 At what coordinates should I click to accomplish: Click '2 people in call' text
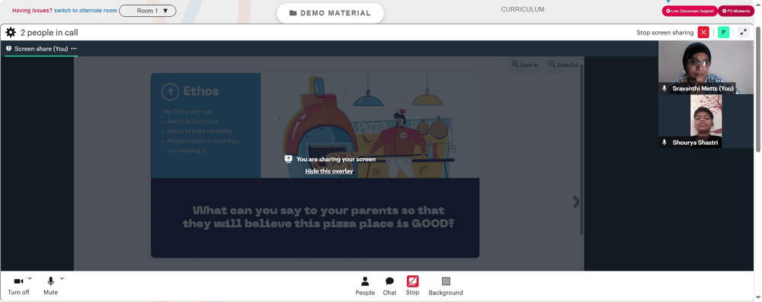point(49,33)
